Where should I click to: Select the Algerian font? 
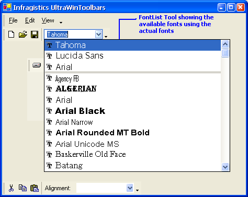pyautogui.click(x=132, y=89)
